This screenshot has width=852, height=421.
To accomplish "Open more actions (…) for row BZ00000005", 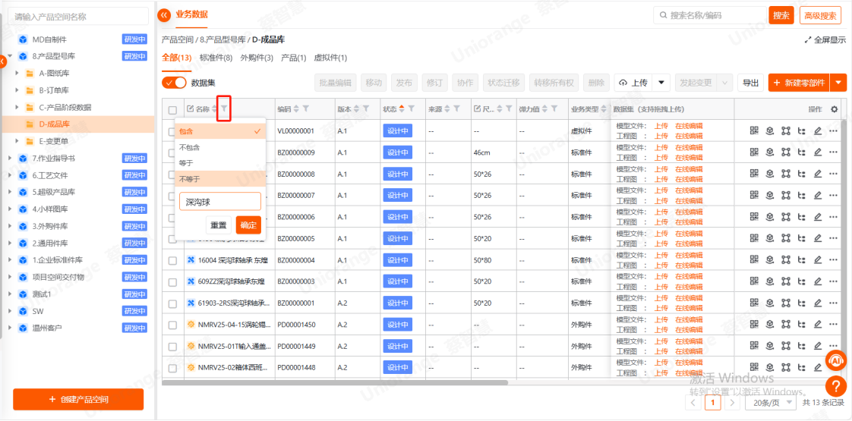I will [833, 239].
